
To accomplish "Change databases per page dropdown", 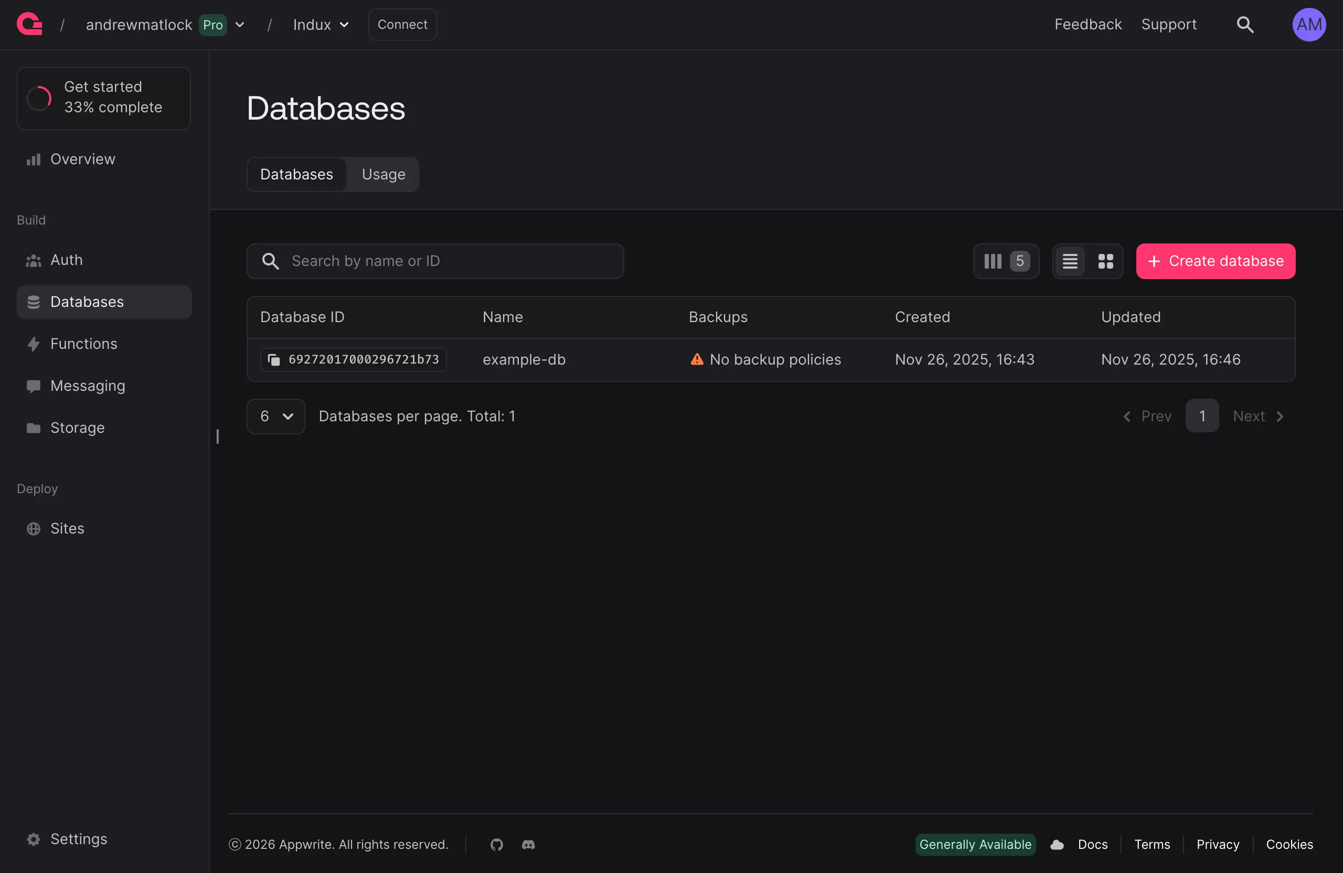I will (276, 416).
